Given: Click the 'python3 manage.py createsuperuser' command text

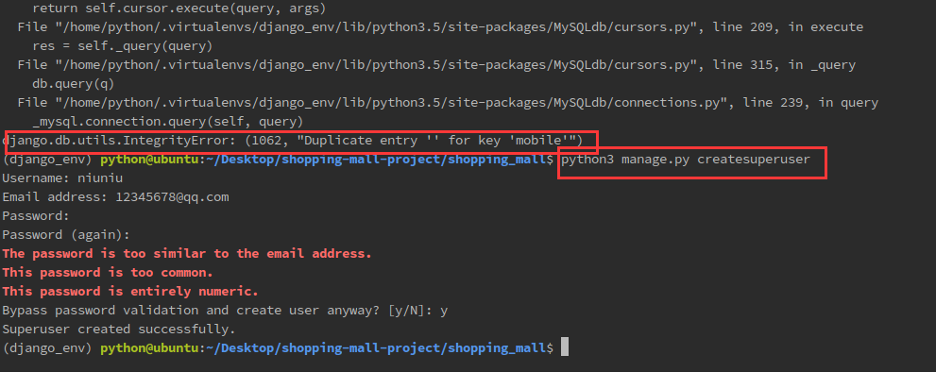Looking at the screenshot, I should coord(686,160).
